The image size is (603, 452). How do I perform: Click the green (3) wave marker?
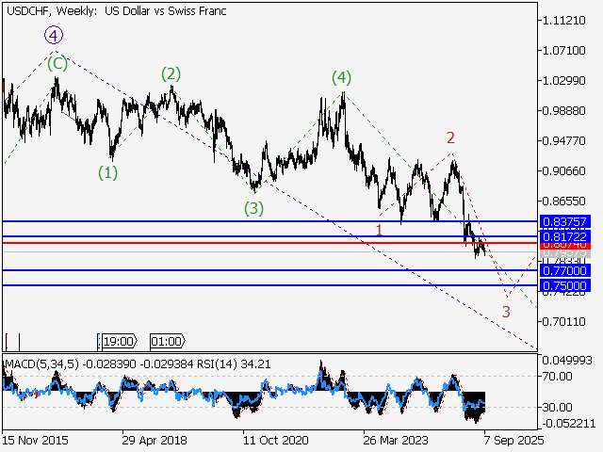click(253, 208)
